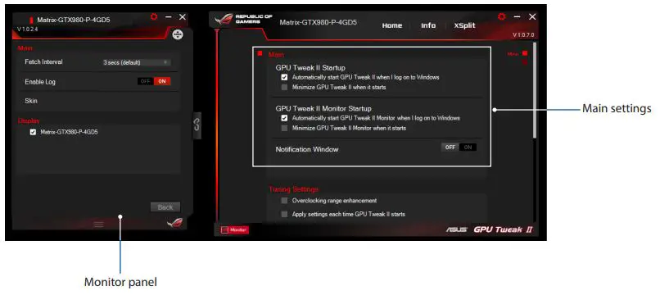Click red card icon beside Monitor panel title
The image size is (660, 295).
tap(31, 20)
